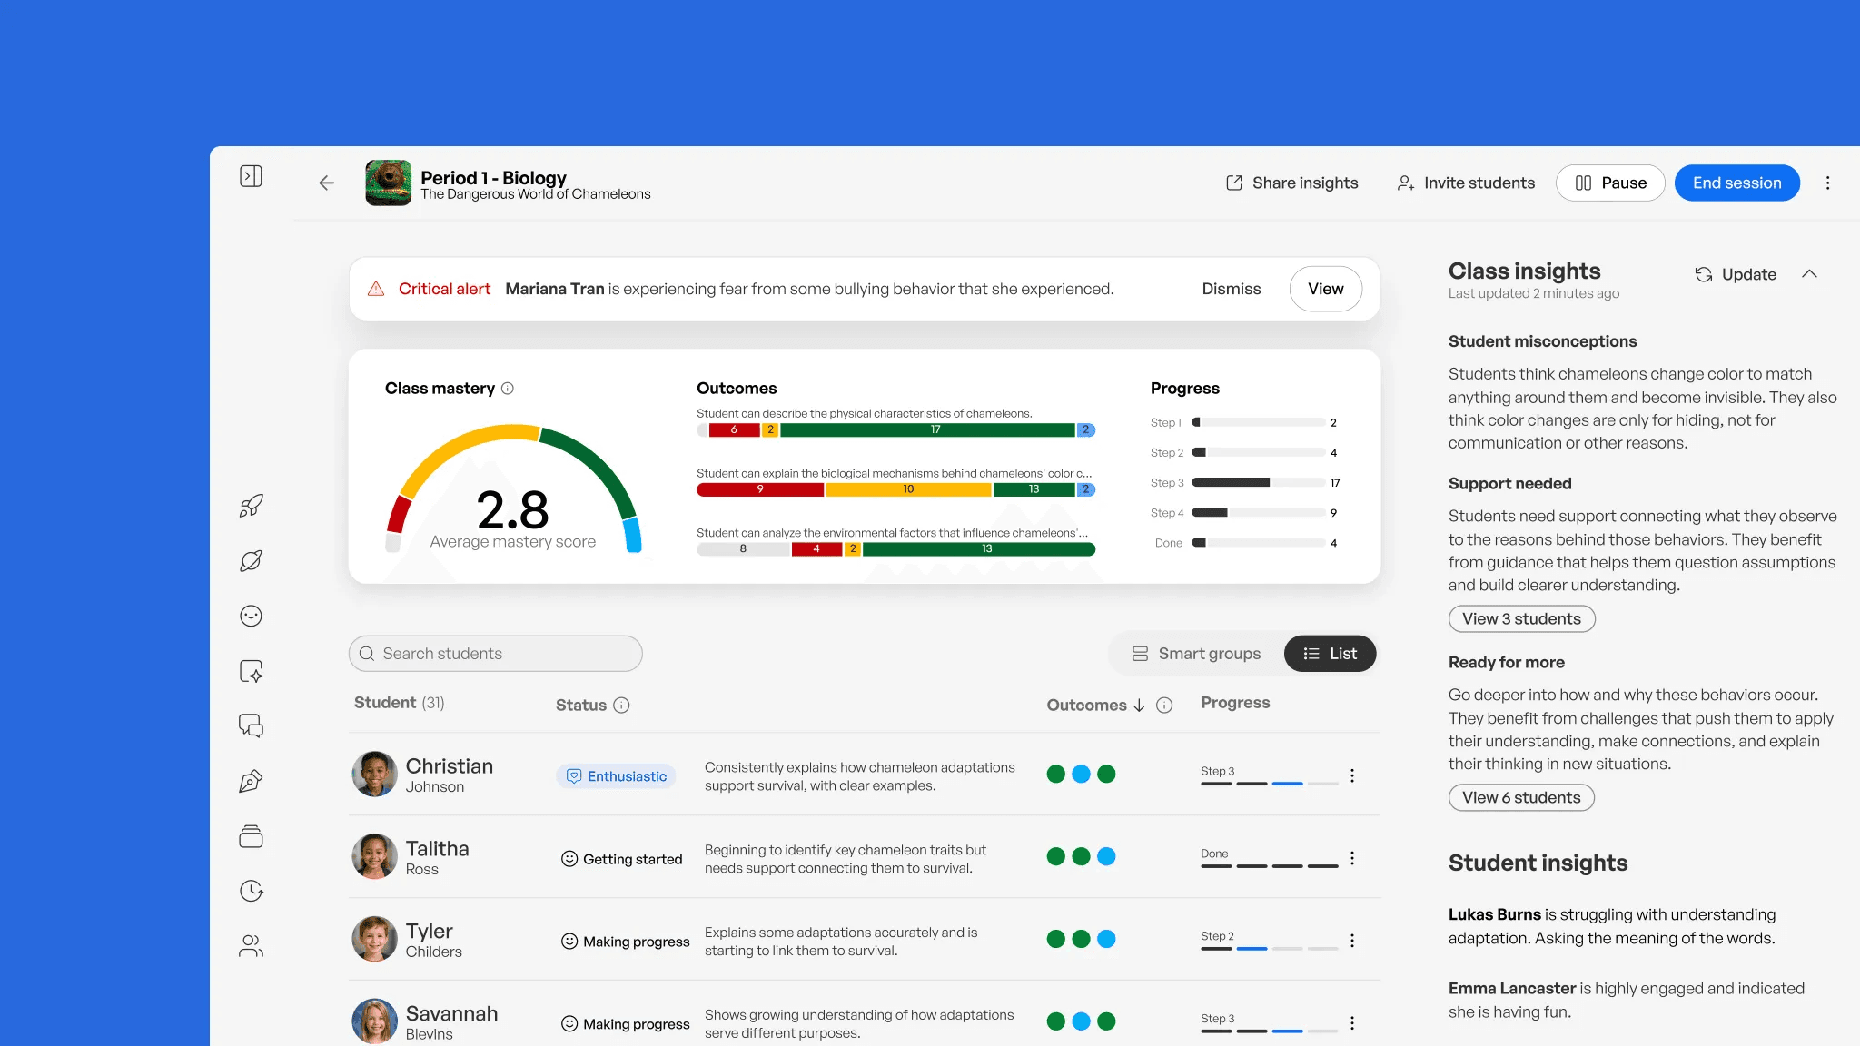This screenshot has width=1860, height=1046.
Task: Open the clock history sidebar icon
Action: coord(252,891)
